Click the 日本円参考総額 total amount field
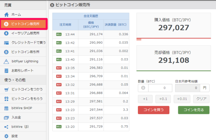The width and height of the screenshot is (216, 140). point(187,88)
